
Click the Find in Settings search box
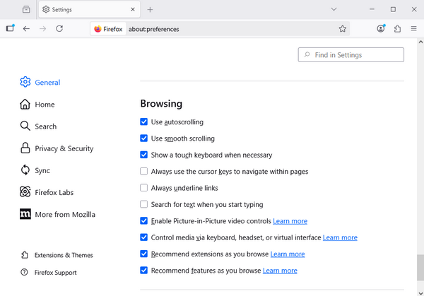[x=351, y=54]
